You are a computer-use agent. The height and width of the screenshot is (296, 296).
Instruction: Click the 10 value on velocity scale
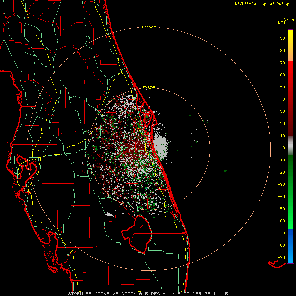tap(283, 136)
